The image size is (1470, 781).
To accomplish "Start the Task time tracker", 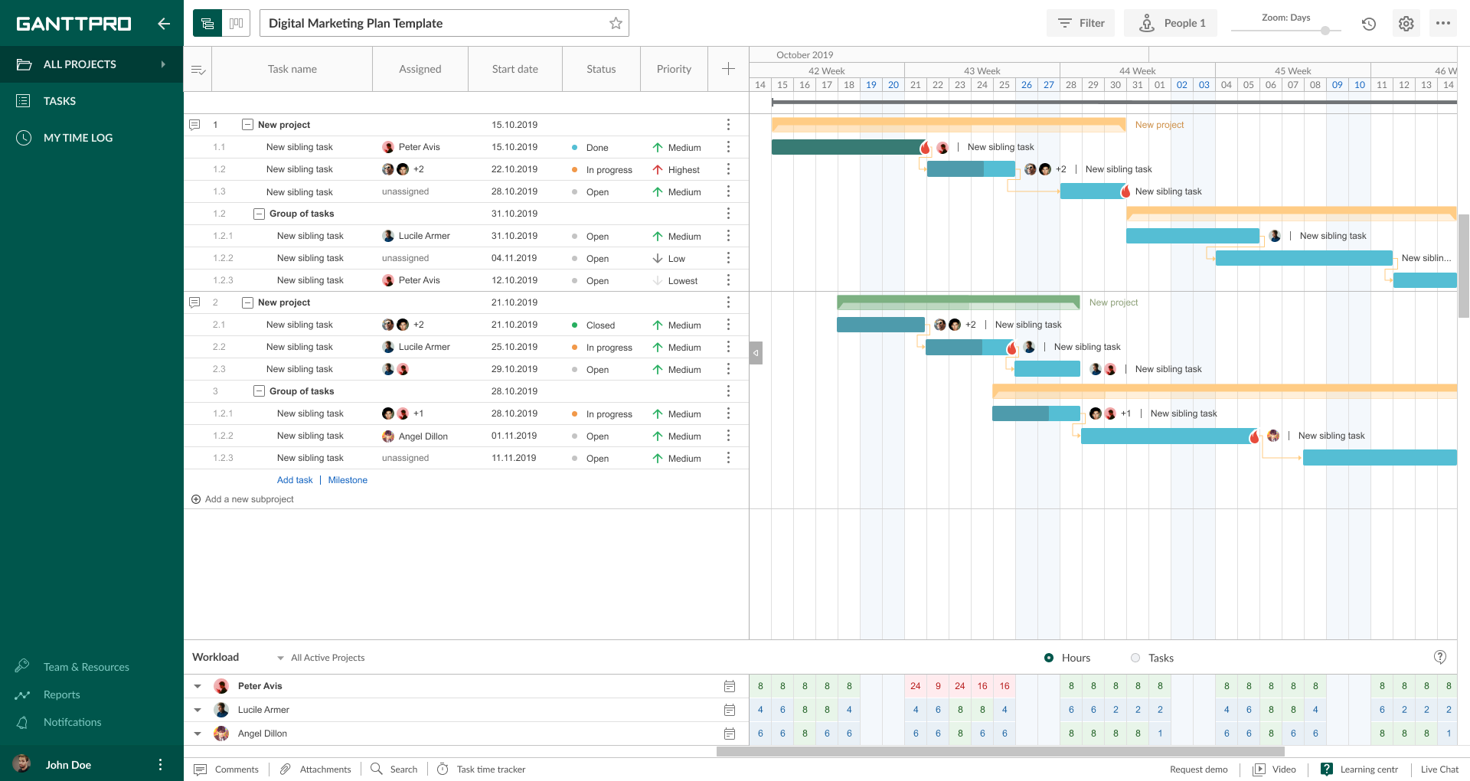I will tap(481, 770).
